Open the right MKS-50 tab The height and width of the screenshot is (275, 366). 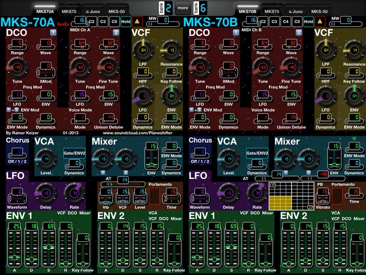click(319, 10)
